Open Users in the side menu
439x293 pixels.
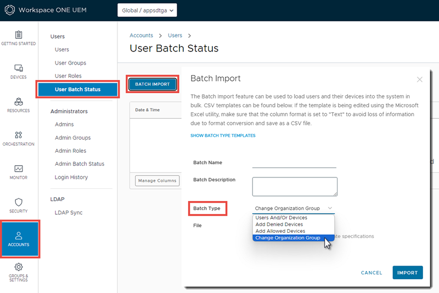62,49
